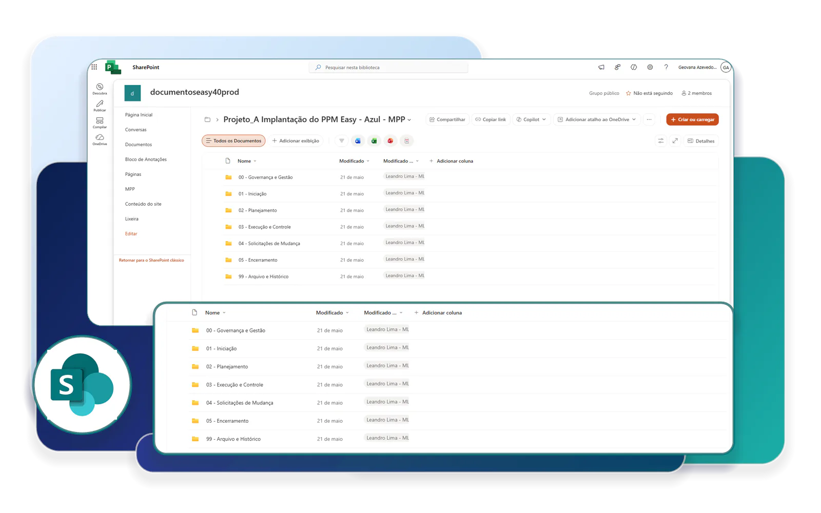Click the Copilot-style icon beside the gear

click(x=634, y=67)
